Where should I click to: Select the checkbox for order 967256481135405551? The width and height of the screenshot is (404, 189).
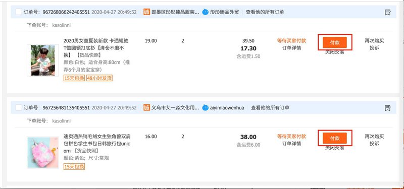pyautogui.click(x=19, y=107)
